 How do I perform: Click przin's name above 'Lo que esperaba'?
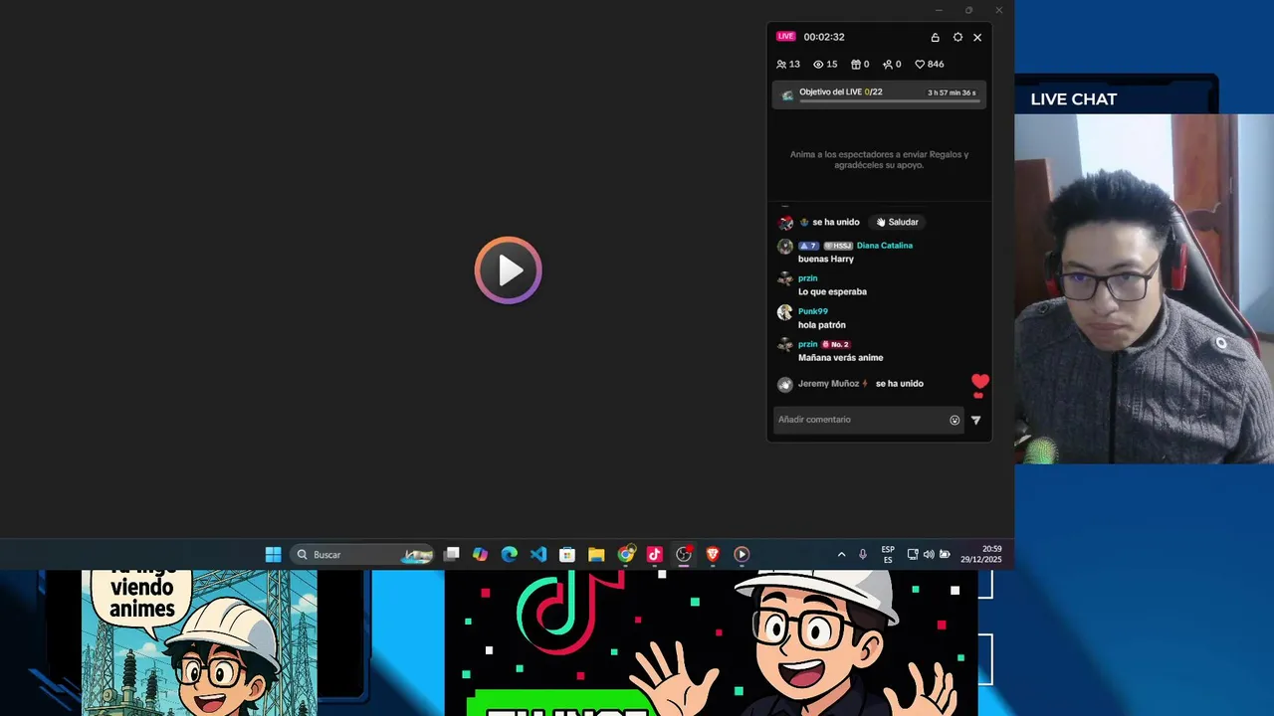pos(807,278)
